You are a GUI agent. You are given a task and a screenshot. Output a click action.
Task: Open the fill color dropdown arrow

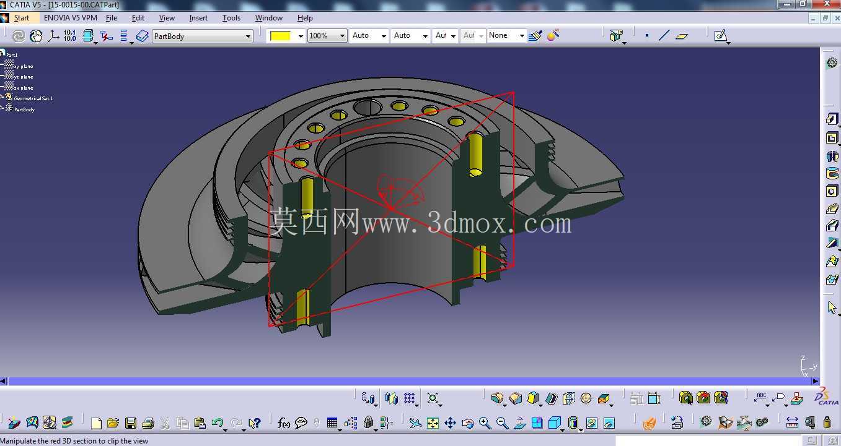coord(301,36)
